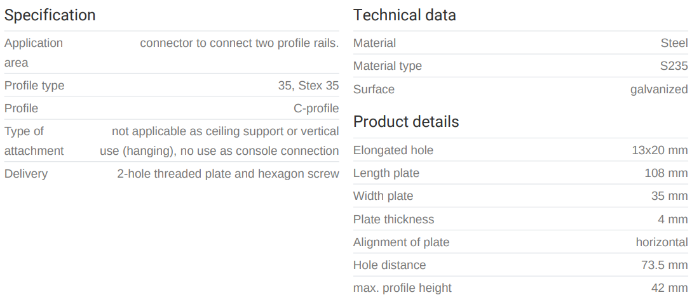Click the Specification heading
Viewport: 699px width, 302px height.
(x=50, y=15)
